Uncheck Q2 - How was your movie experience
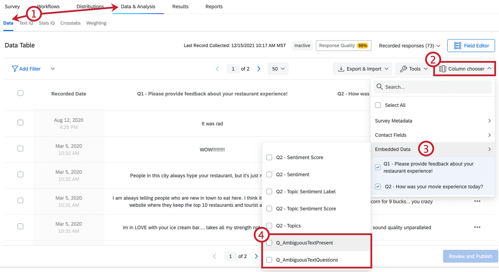 [x=378, y=187]
